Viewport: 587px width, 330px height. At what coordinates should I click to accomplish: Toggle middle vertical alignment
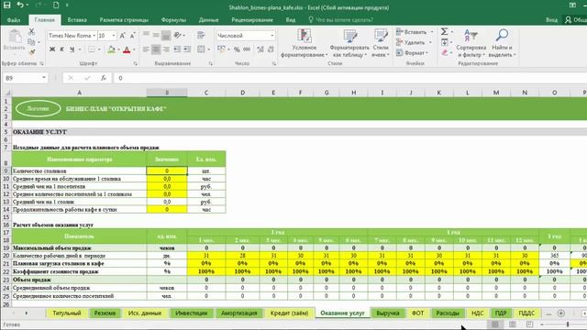click(156, 35)
